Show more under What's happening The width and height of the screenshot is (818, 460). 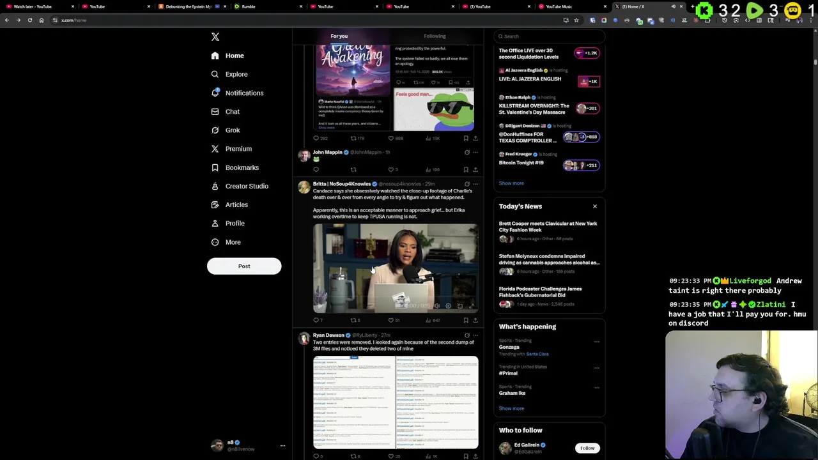point(511,409)
